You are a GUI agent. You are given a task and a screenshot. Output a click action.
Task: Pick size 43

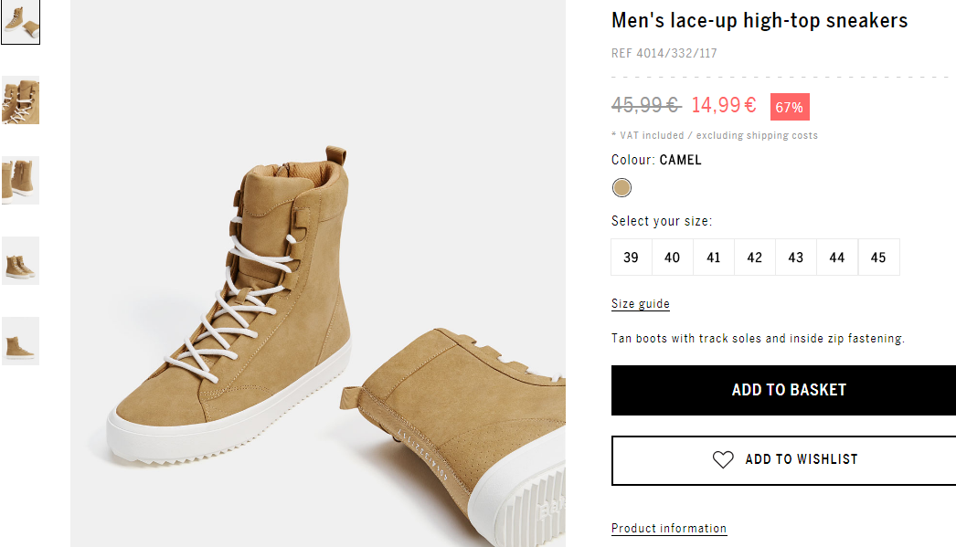796,257
